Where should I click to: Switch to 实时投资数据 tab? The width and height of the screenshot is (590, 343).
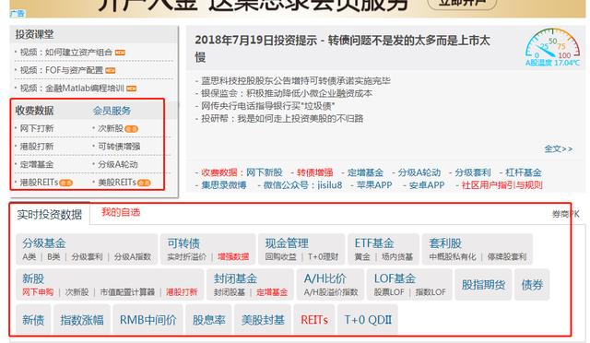(x=49, y=215)
